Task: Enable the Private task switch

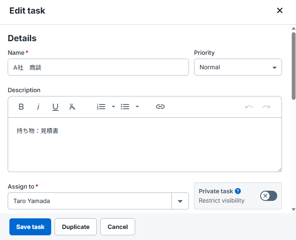Action: 269,196
